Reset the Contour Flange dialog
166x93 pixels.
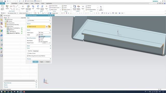click(x=49, y=16)
